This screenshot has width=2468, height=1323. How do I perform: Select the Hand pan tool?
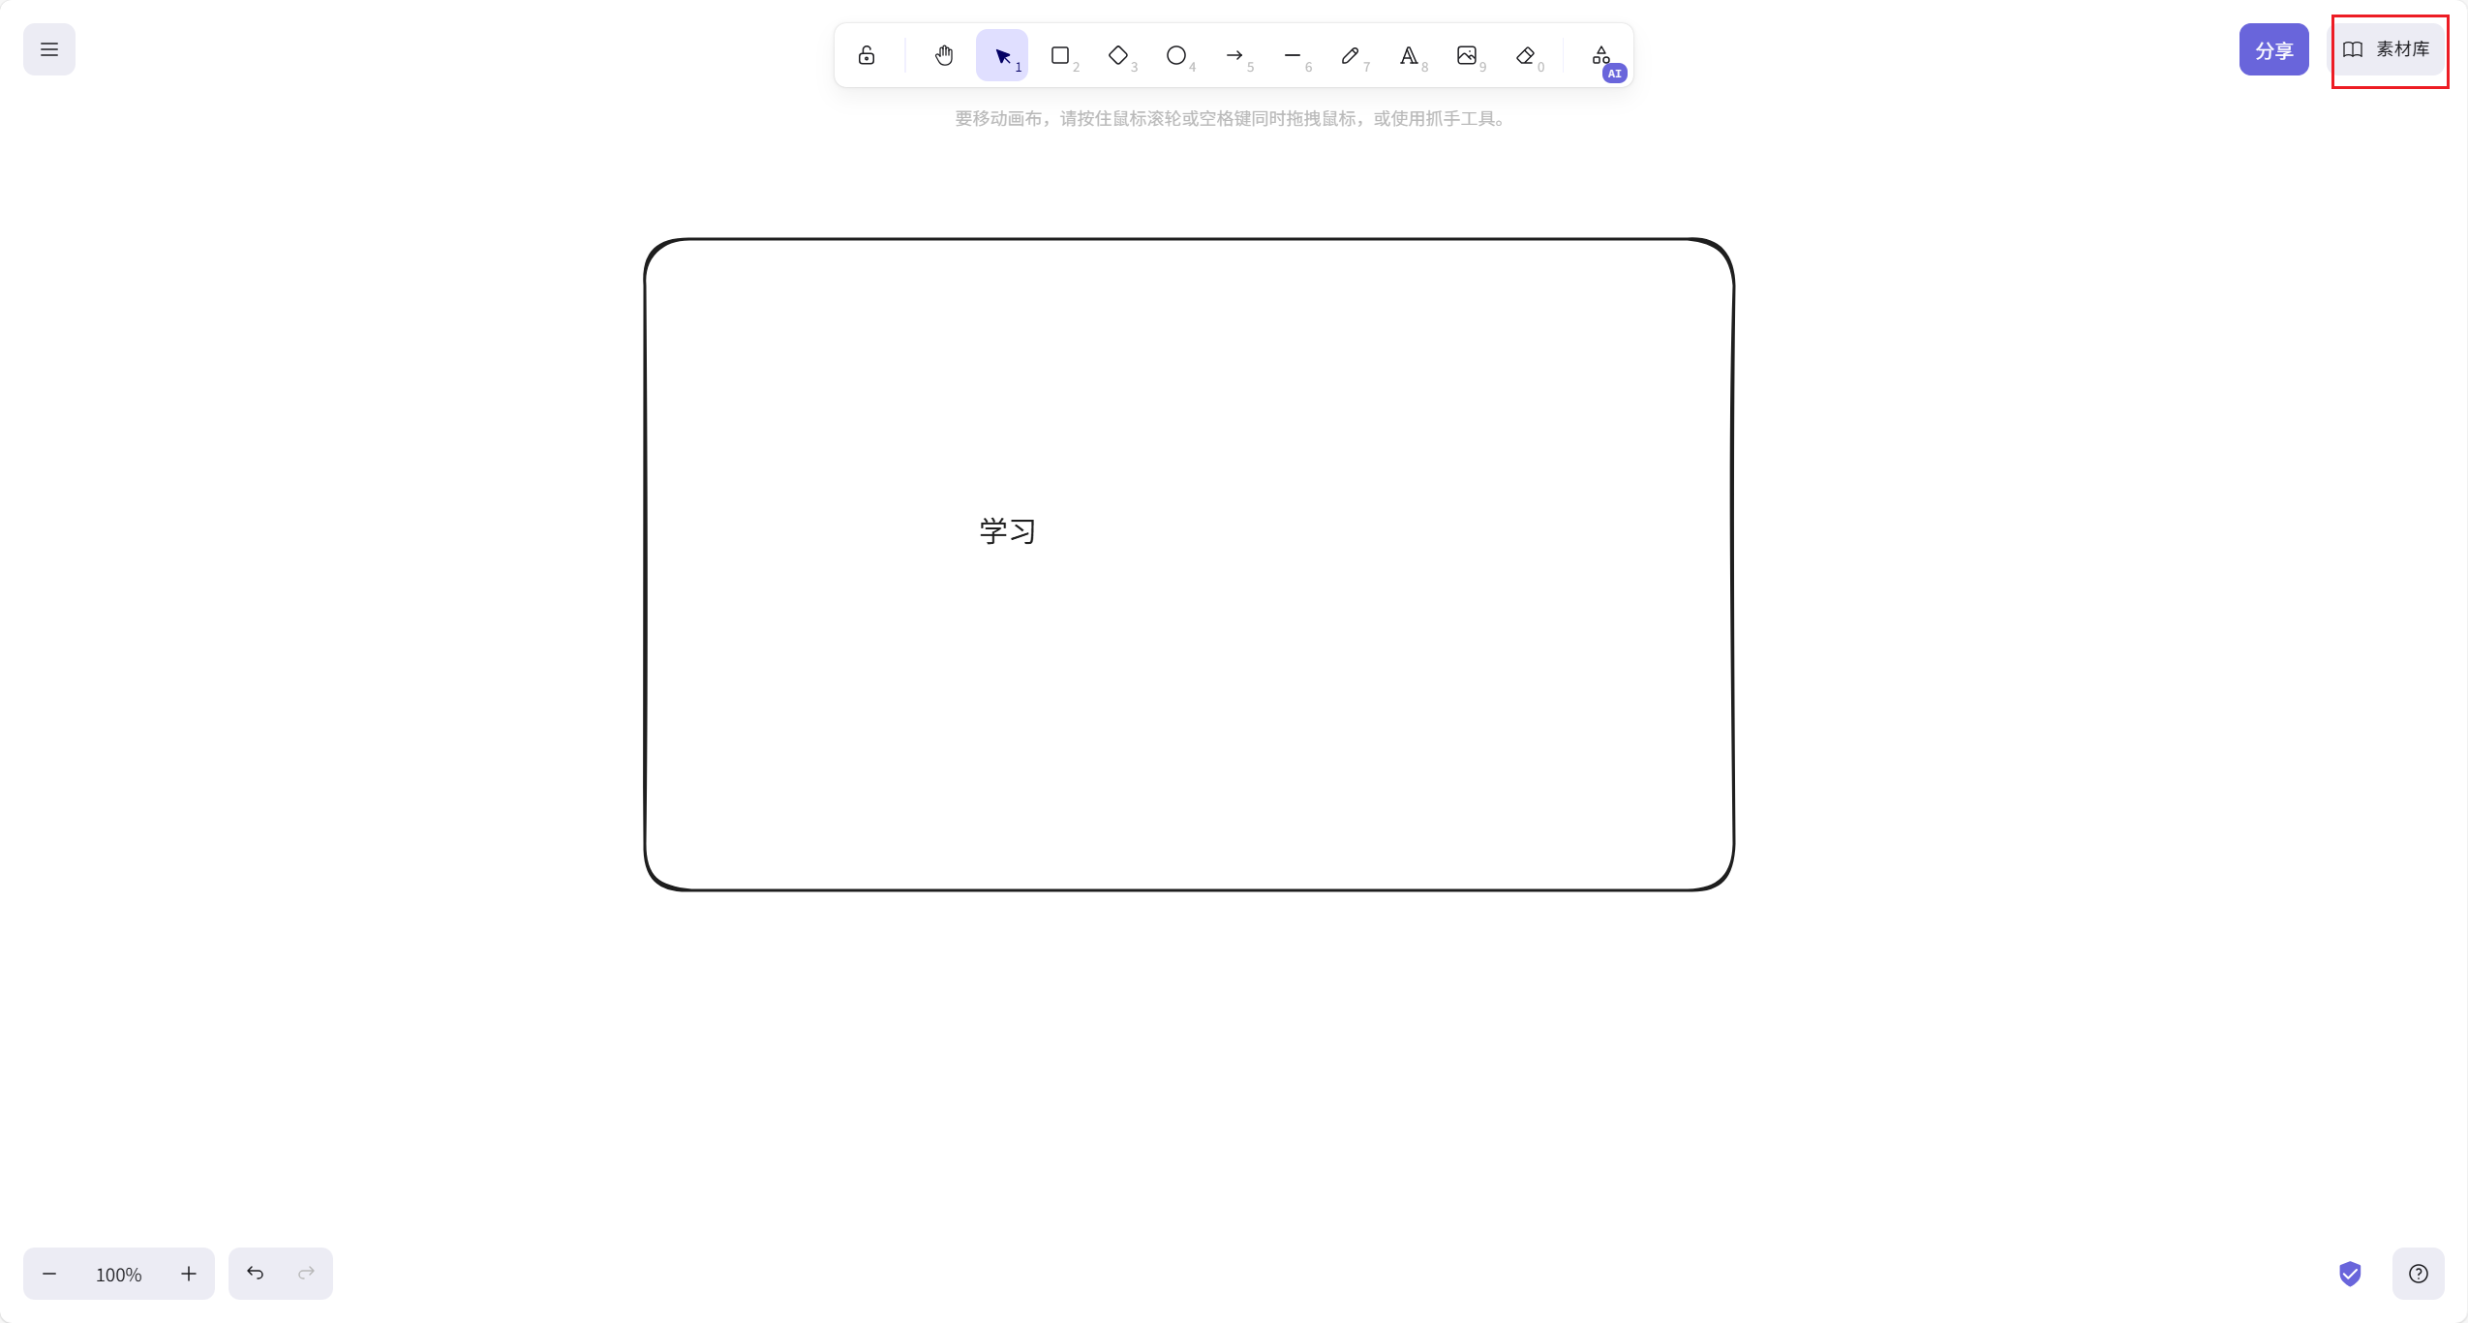(944, 55)
